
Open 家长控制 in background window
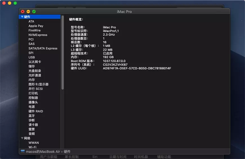pos(72,157)
